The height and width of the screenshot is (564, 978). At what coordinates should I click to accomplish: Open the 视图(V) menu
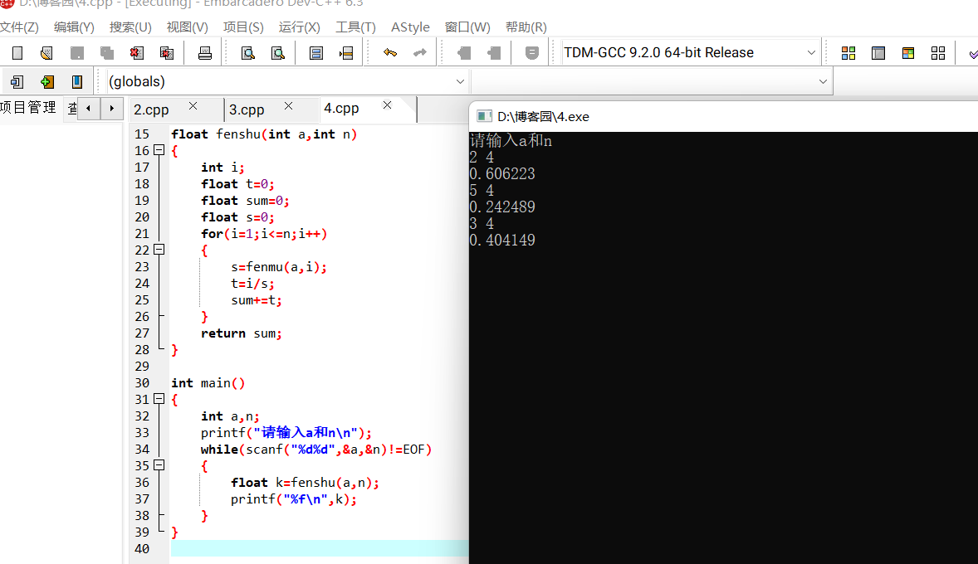coord(187,27)
